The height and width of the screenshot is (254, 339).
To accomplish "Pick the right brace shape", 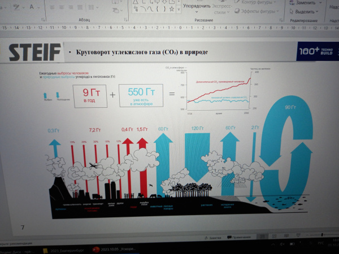I will [x=164, y=9].
